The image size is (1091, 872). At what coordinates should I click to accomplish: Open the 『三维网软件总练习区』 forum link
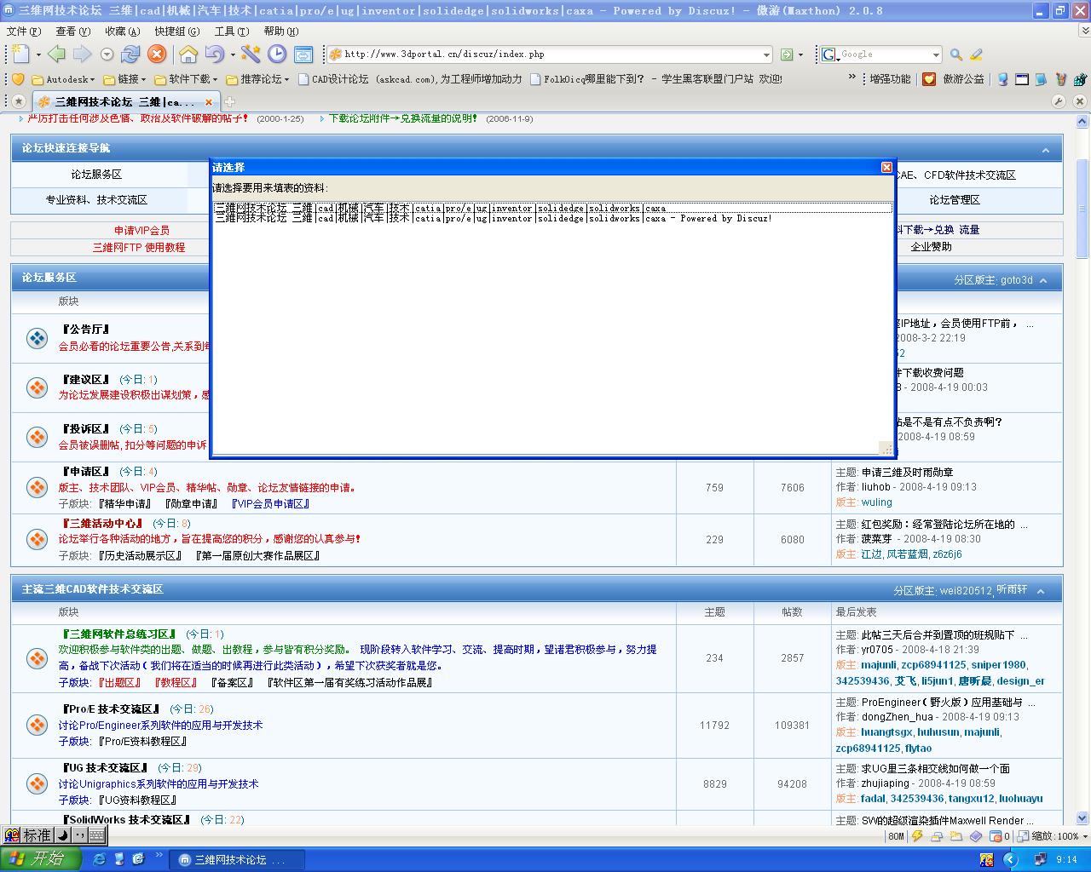(118, 634)
